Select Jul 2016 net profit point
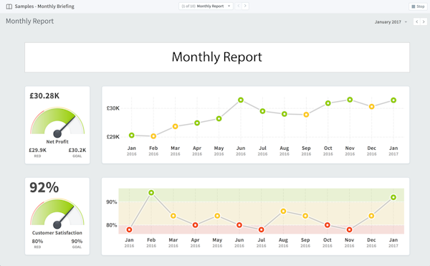The height and width of the screenshot is (266, 430). point(262,111)
